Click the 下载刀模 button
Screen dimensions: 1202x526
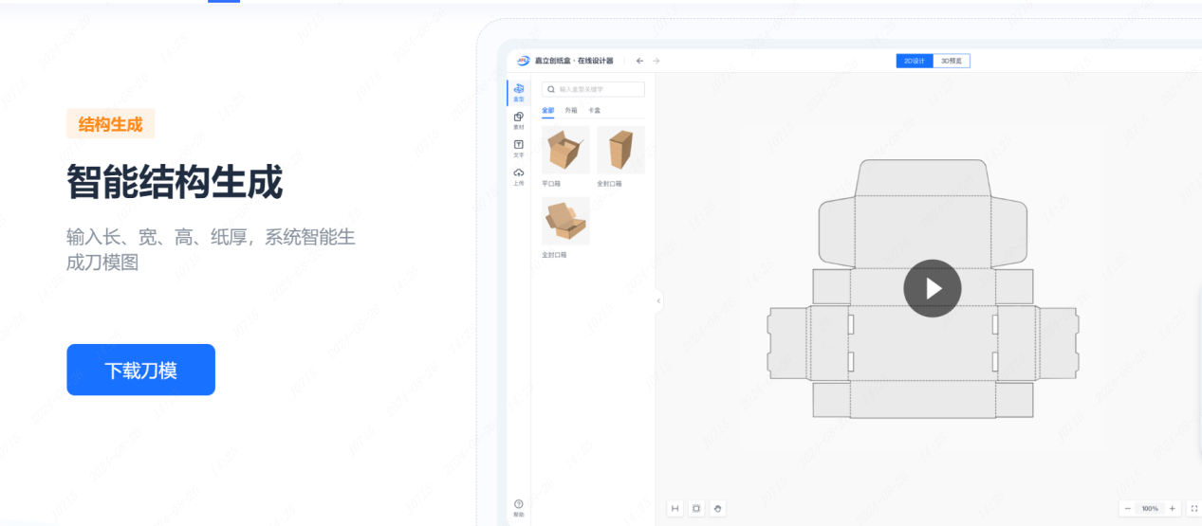pyautogui.click(x=140, y=370)
